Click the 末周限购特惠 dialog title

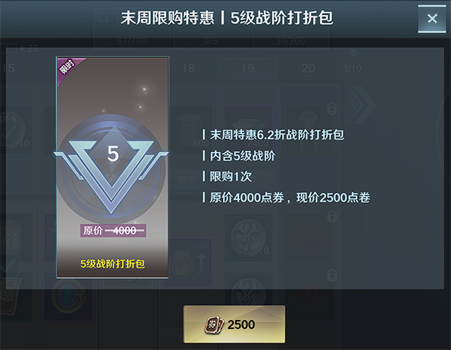click(168, 18)
